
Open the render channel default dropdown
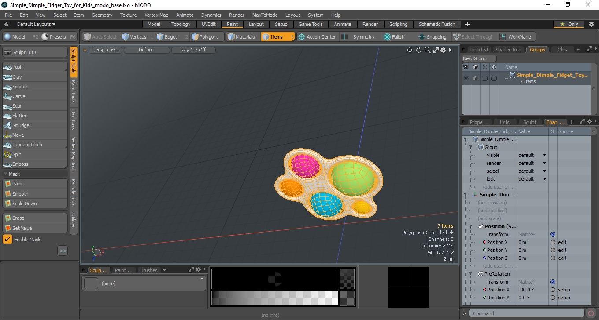pyautogui.click(x=532, y=163)
